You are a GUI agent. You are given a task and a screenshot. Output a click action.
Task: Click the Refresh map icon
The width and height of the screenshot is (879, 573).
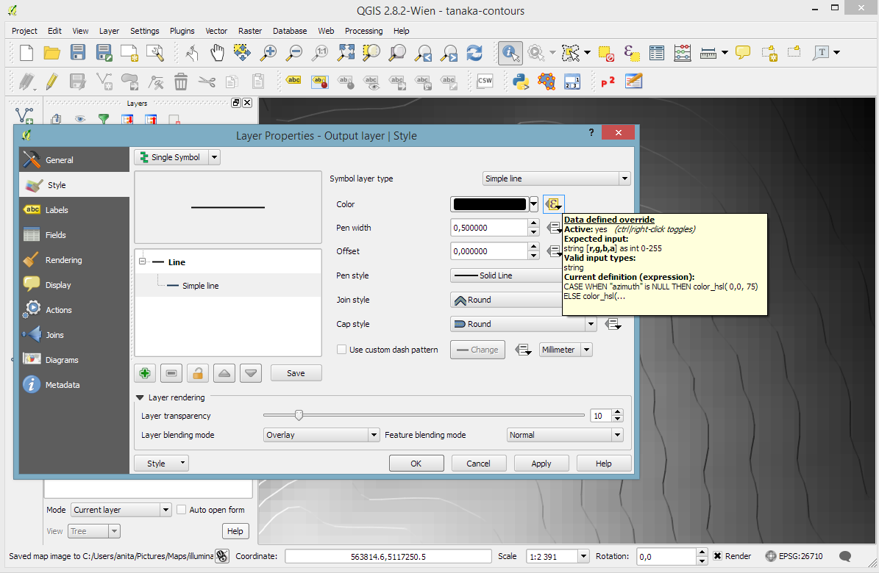[x=474, y=52]
